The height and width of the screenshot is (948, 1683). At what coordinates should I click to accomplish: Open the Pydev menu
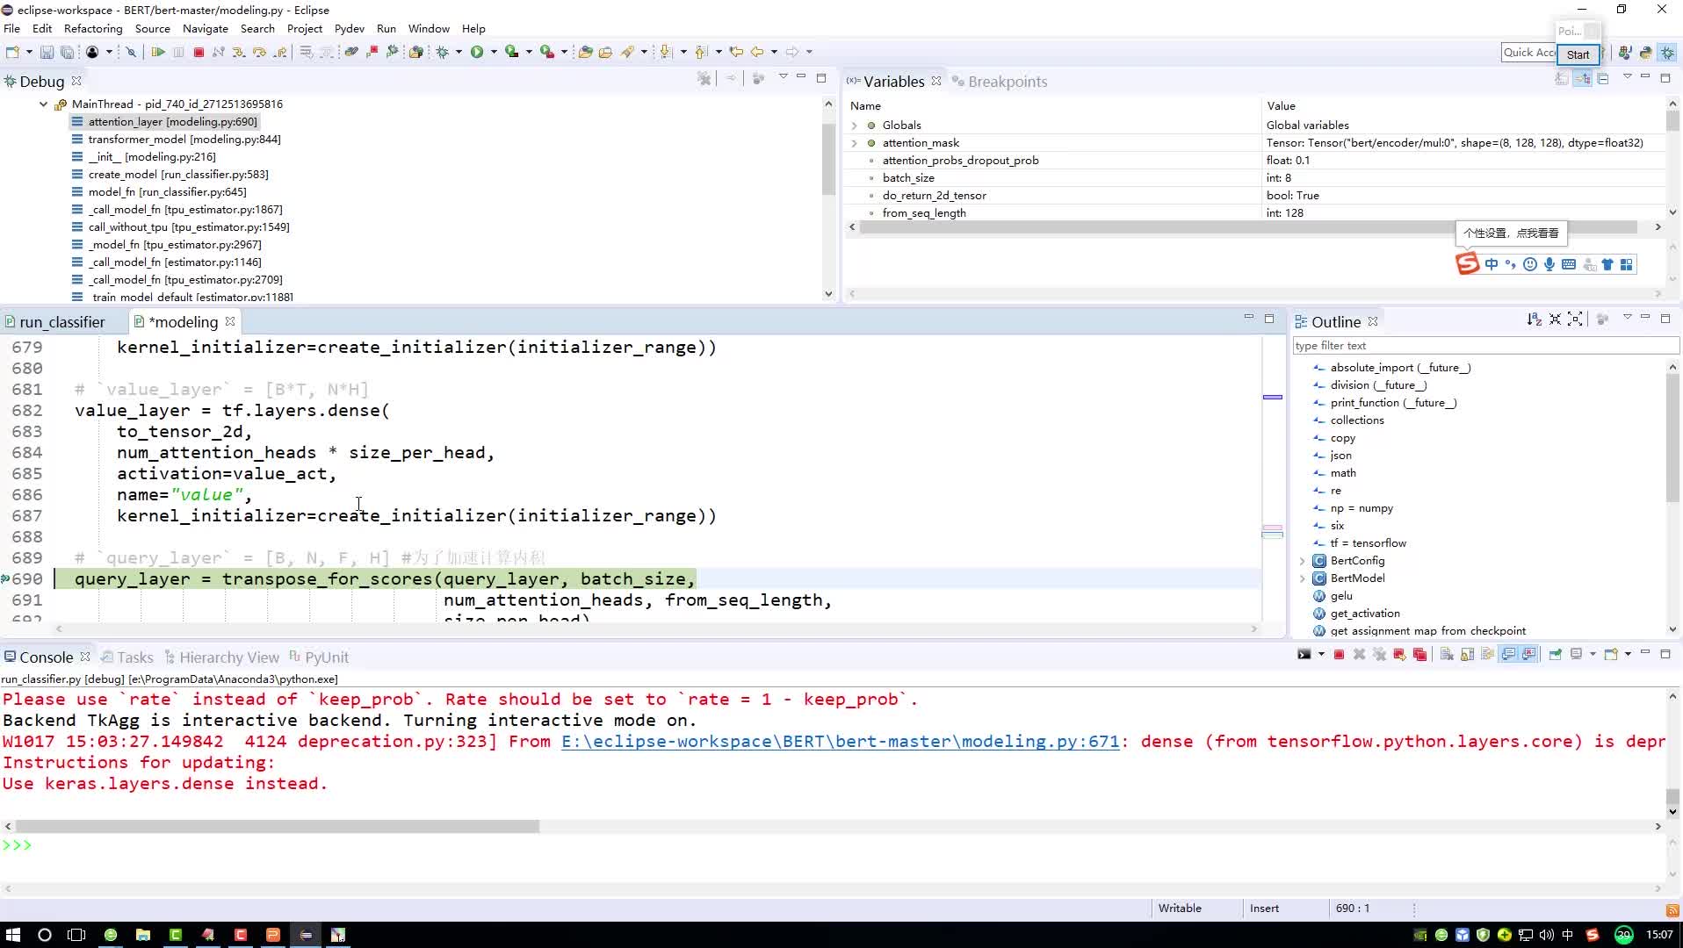tap(349, 29)
